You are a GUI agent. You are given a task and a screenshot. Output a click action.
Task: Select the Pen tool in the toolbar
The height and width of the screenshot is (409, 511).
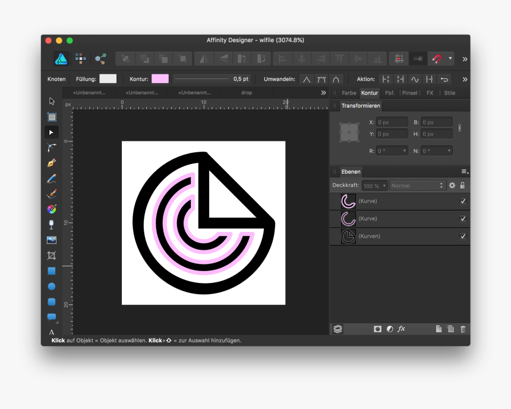point(51,162)
